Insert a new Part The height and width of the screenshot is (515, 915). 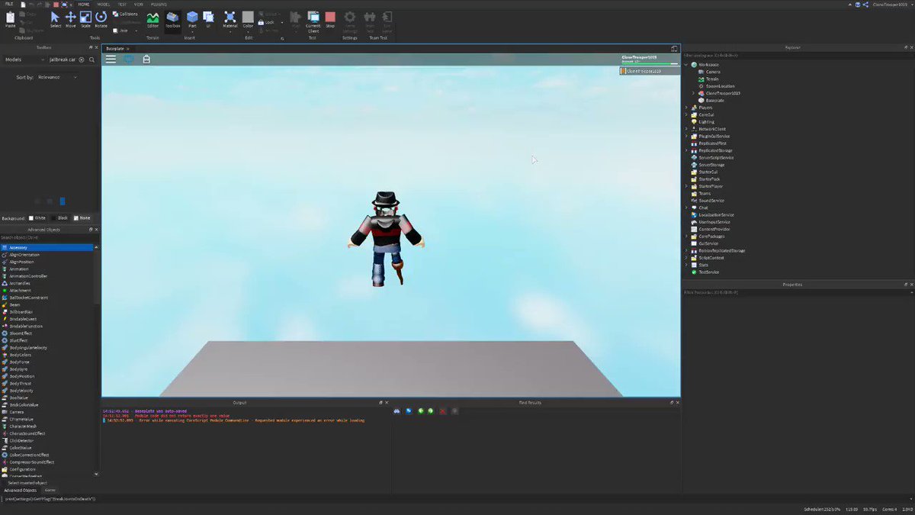pos(192,19)
